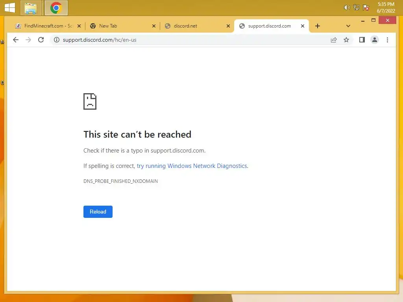Reload the page with the toolbar refresh icon
Image resolution: width=403 pixels, height=302 pixels.
pos(41,40)
